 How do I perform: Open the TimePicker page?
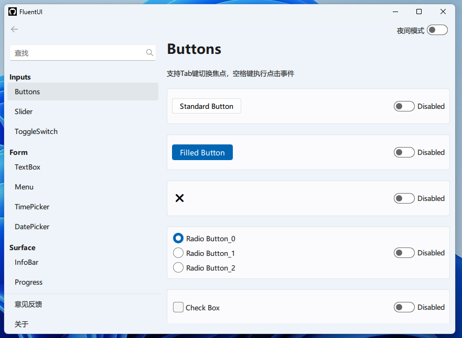tap(83, 207)
